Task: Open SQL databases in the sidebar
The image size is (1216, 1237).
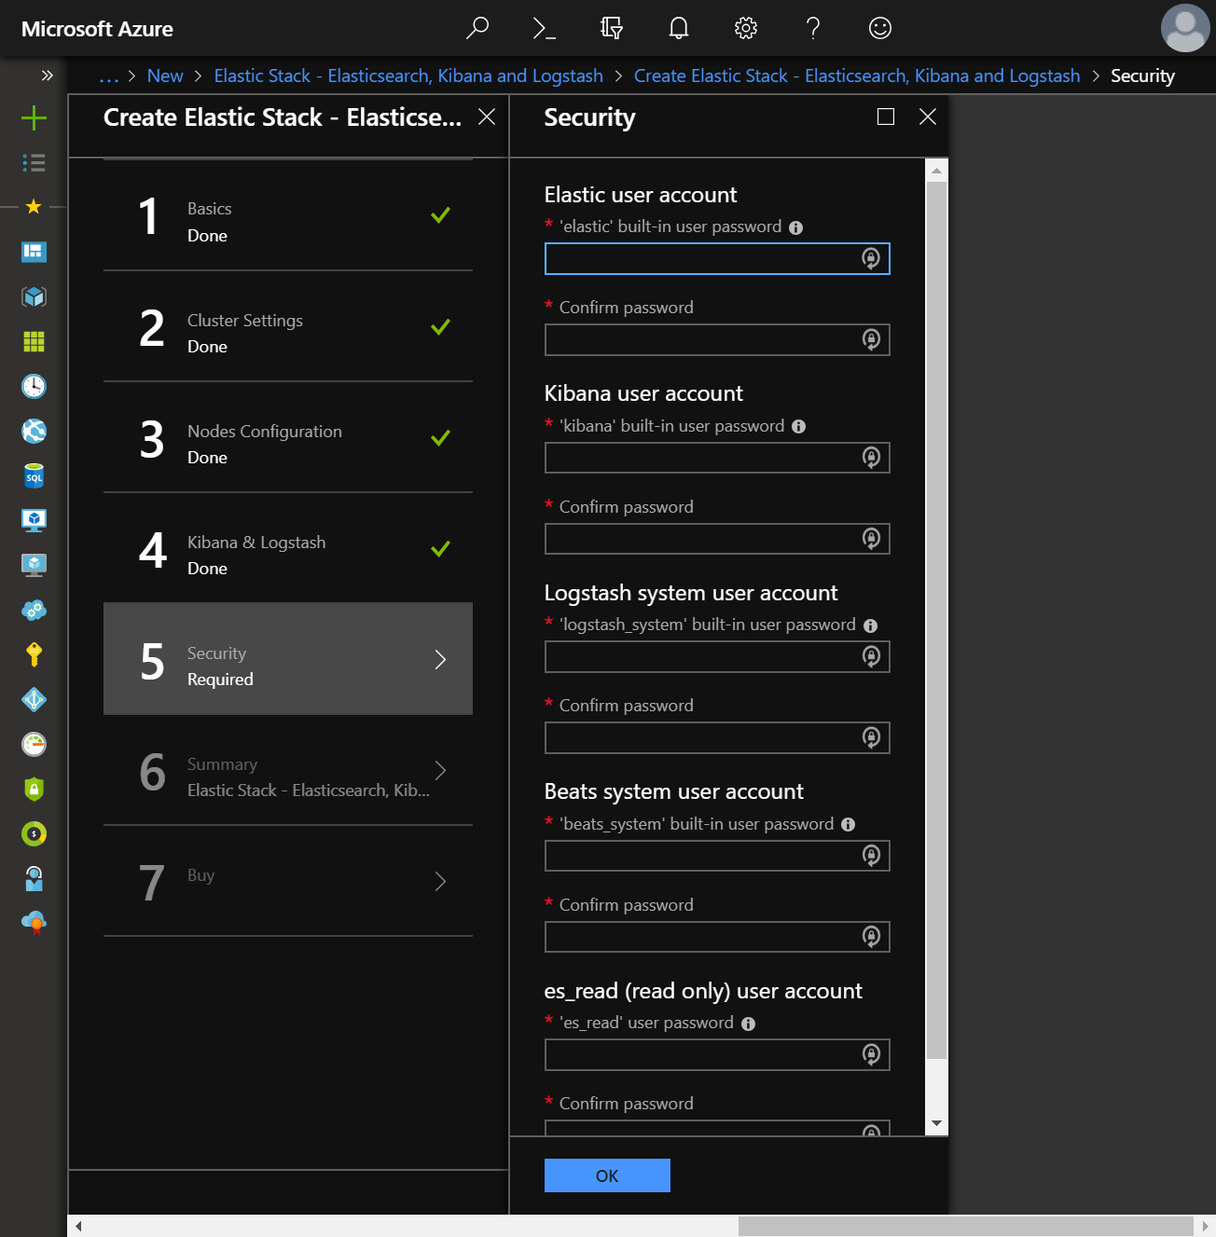Action: [x=34, y=475]
